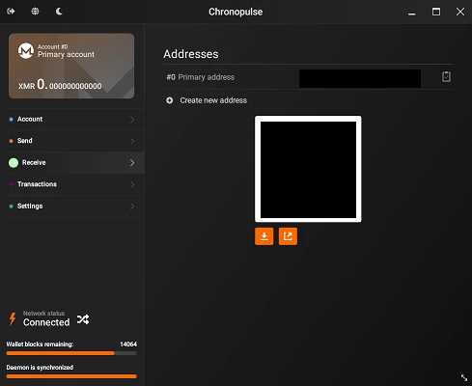Screen dimensions: 472x386
Task: Click the 14064 blocks remaining value
Action: [128, 345]
